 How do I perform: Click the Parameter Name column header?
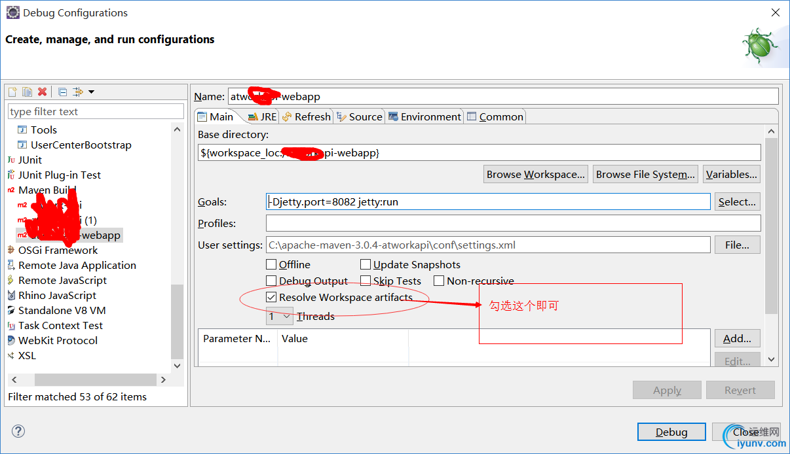pyautogui.click(x=238, y=338)
